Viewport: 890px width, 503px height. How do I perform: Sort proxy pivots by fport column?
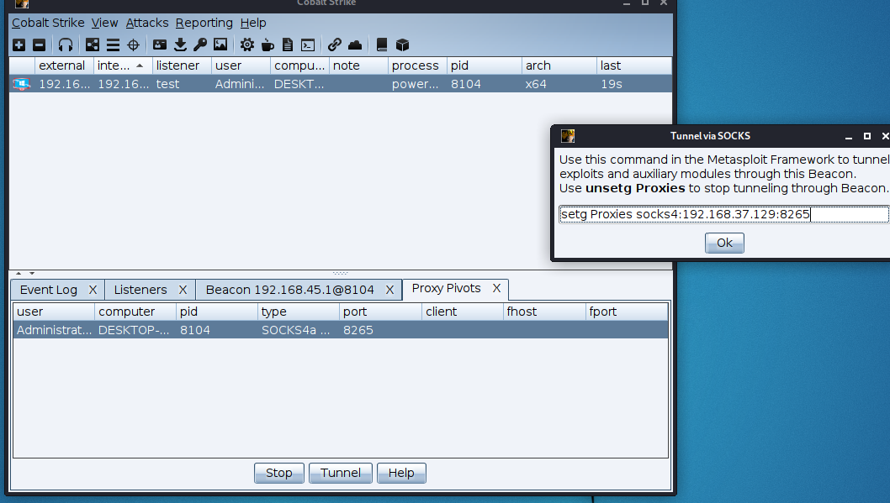pos(626,312)
